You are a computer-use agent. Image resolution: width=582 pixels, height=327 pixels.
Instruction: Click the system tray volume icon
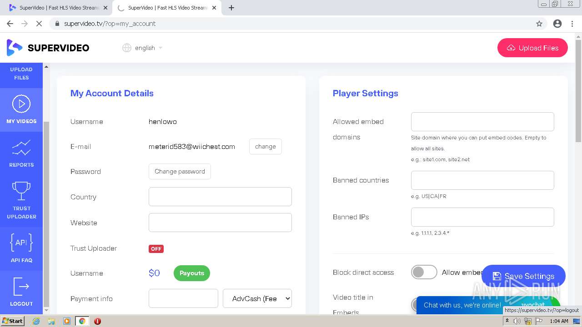click(517, 321)
